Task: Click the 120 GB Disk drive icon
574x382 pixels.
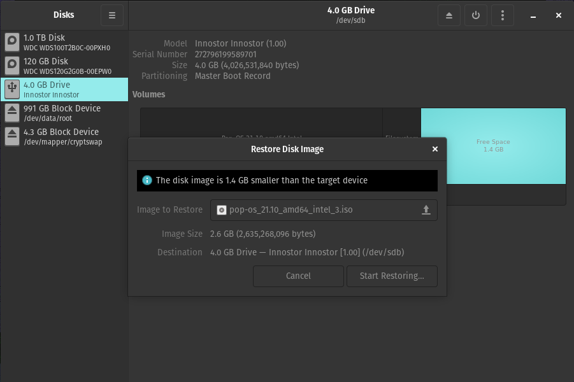Action: (12, 66)
